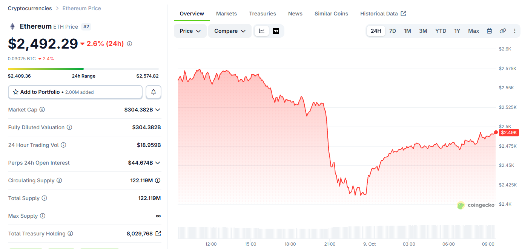Select the 7D time range
This screenshot has height=249, width=522.
point(393,31)
